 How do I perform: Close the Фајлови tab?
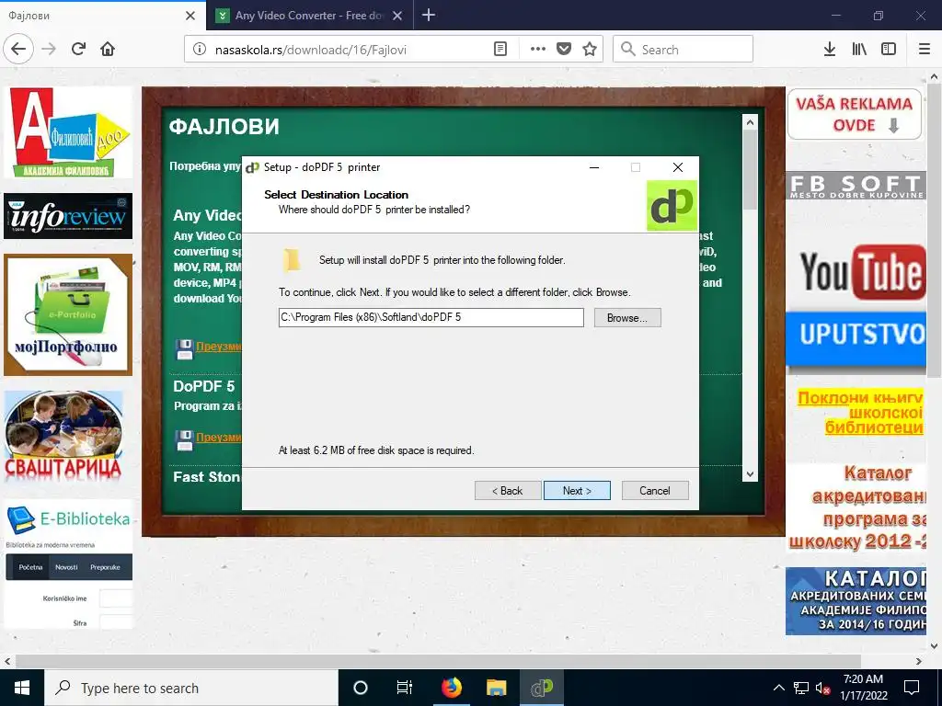click(190, 16)
